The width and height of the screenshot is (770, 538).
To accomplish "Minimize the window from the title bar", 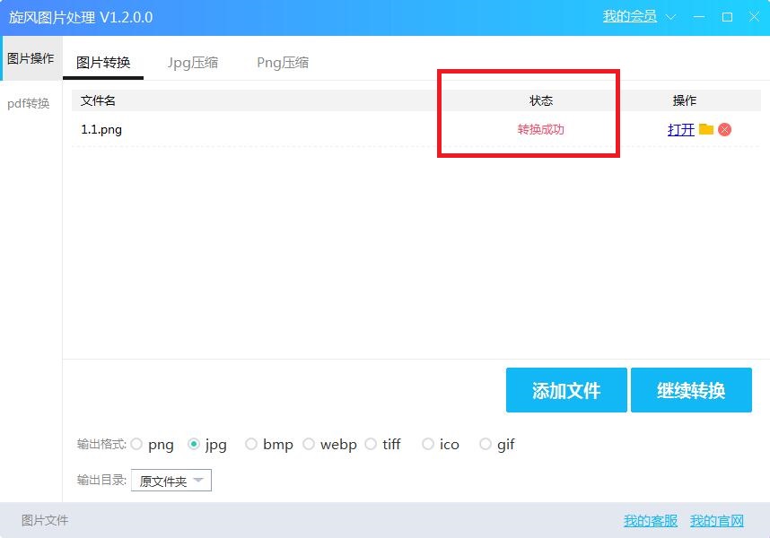I will [x=698, y=17].
